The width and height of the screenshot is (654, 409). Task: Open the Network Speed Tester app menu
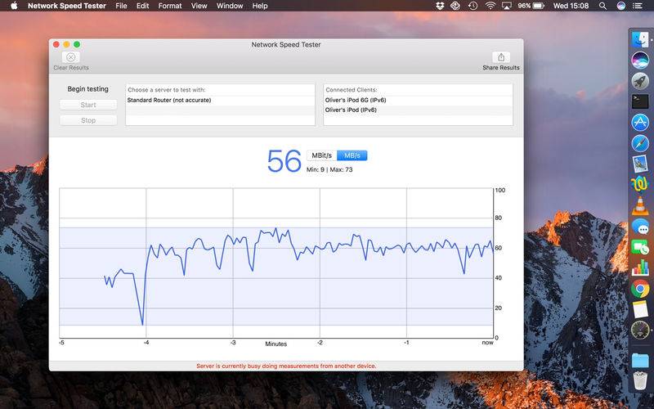(67, 6)
